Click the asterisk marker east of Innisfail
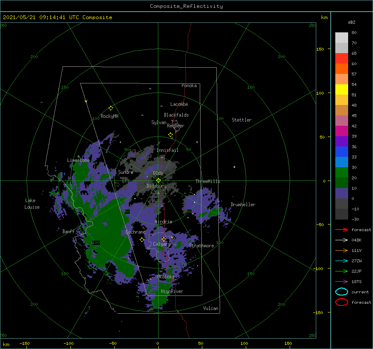The height and width of the screenshot is (349, 373). click(197, 142)
